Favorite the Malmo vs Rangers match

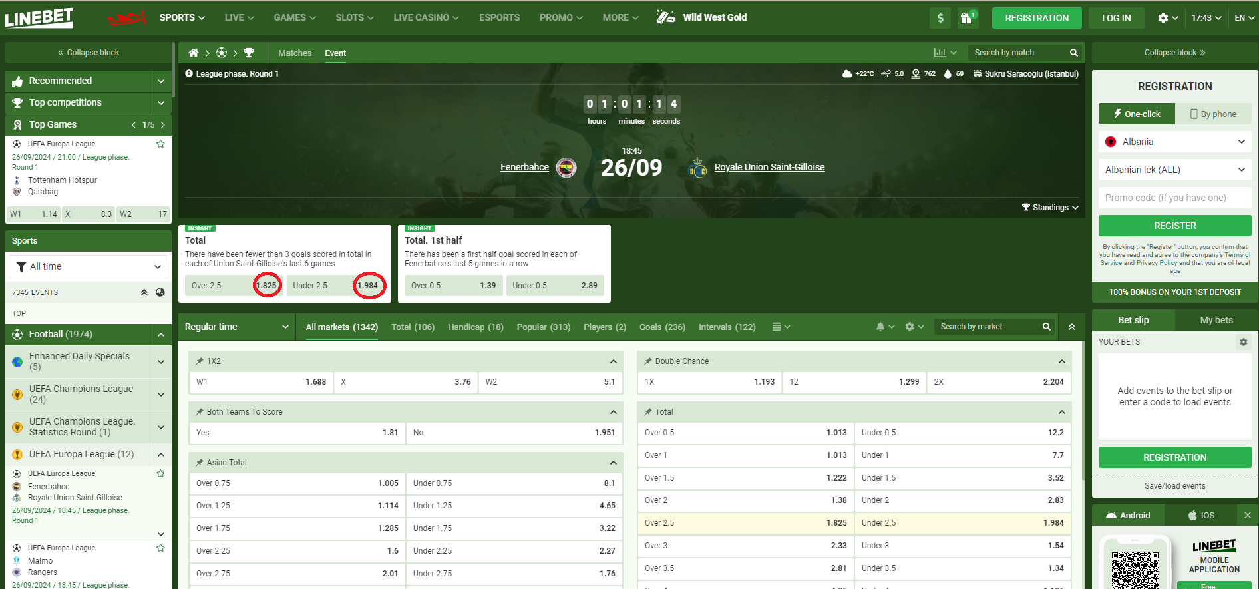(160, 548)
